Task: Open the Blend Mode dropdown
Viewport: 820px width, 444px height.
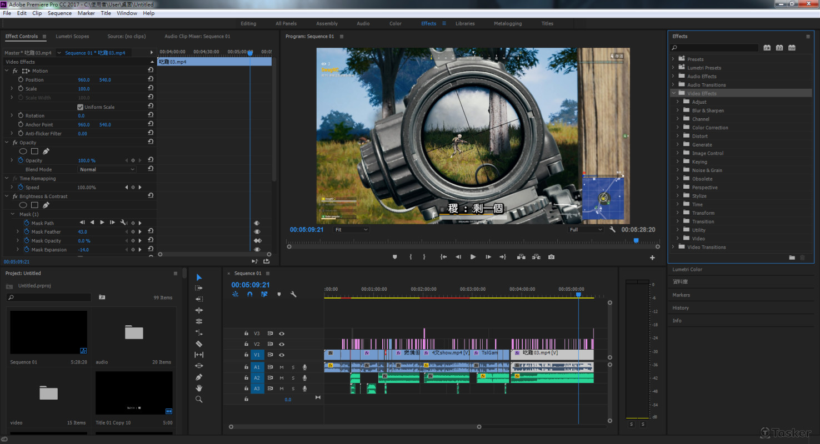Action: click(107, 169)
